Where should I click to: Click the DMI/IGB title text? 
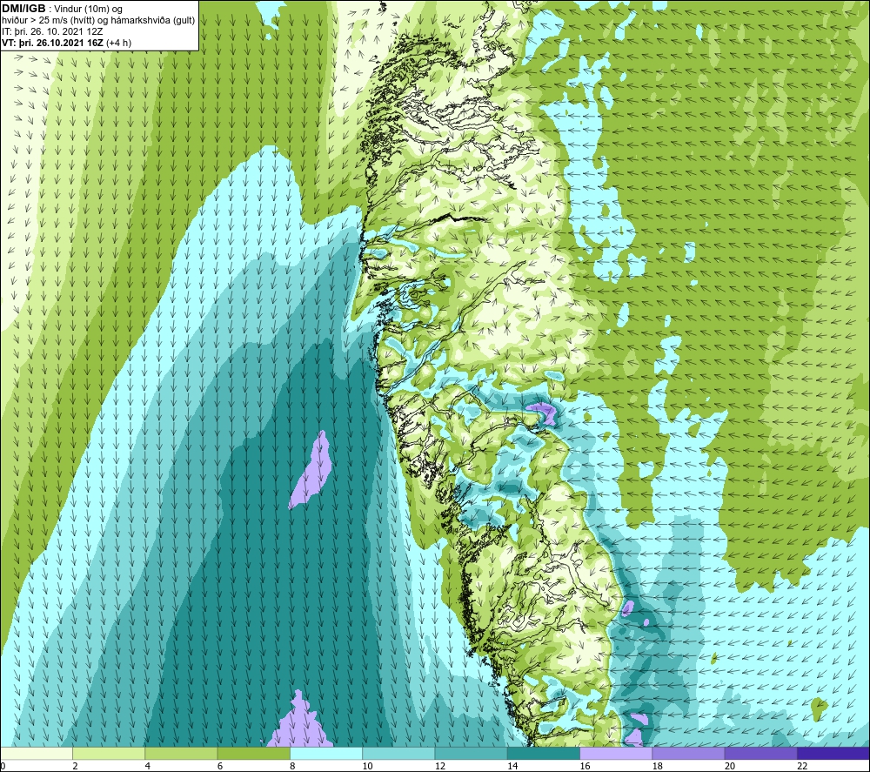[x=23, y=9]
